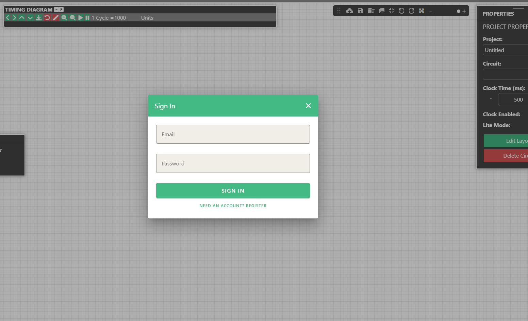Save project locally with floppy disk icon
The image size is (528, 321).
coord(360,11)
